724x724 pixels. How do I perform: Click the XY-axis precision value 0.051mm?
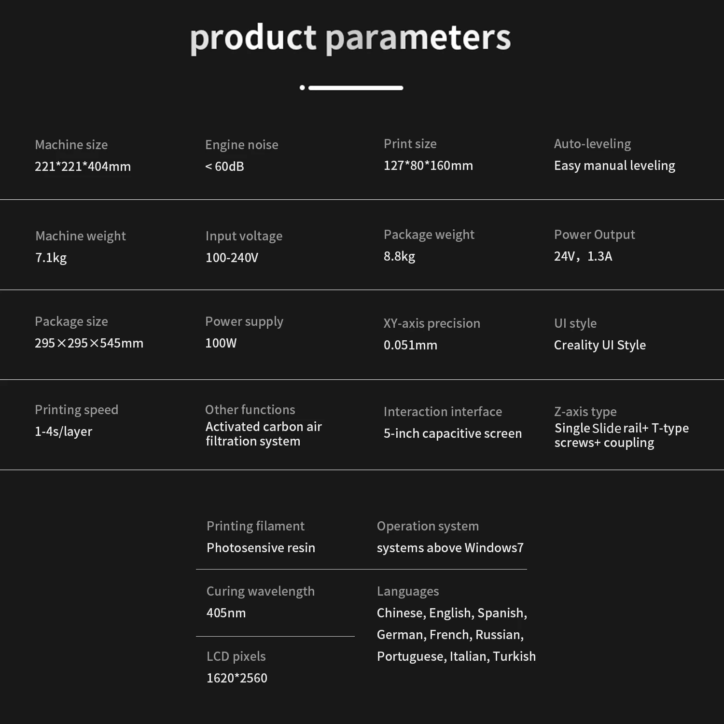pos(410,345)
